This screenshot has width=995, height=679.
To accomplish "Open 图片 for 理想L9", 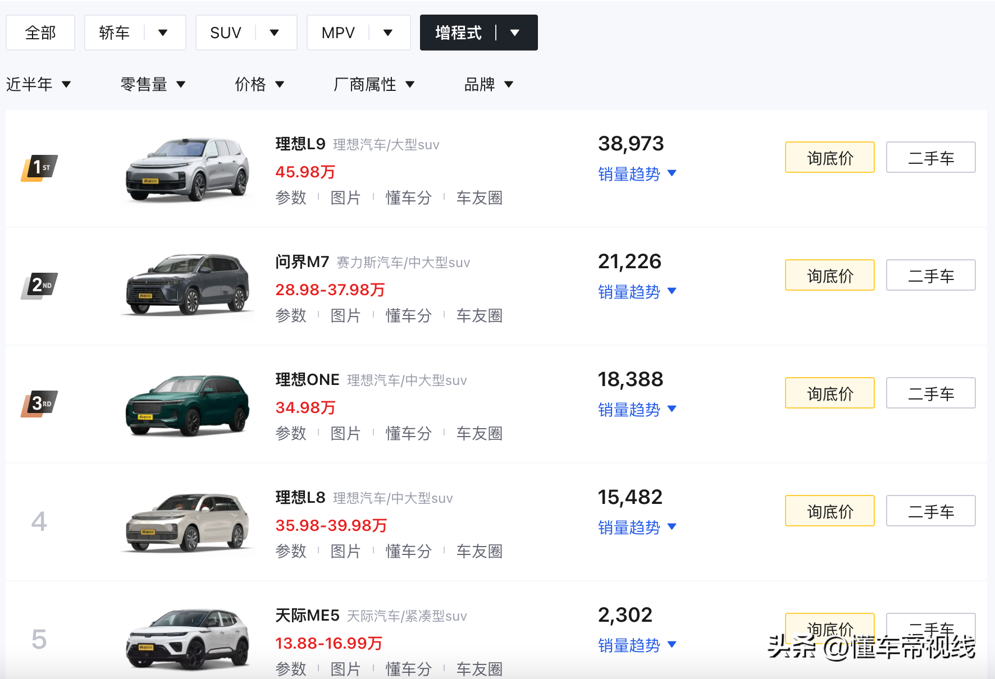I will click(x=345, y=198).
